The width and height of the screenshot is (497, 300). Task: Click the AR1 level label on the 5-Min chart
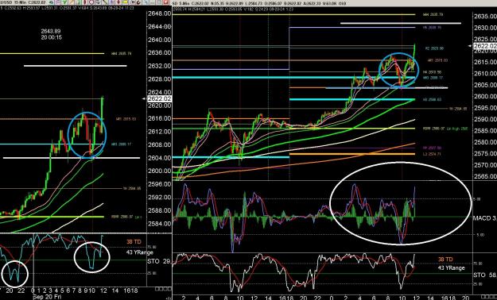[x=437, y=60]
